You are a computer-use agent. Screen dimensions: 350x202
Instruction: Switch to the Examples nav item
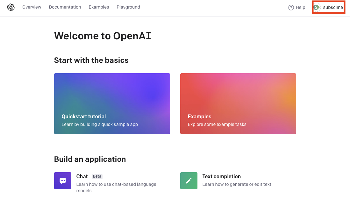(99, 7)
